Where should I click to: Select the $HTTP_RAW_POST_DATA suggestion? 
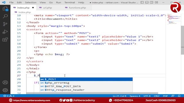[x=86, y=86]
